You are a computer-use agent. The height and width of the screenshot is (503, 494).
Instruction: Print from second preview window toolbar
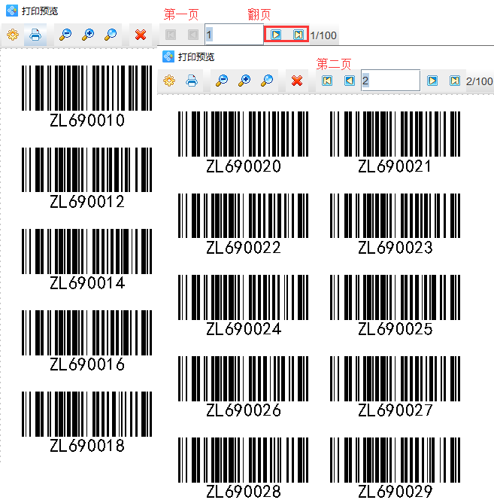point(192,81)
